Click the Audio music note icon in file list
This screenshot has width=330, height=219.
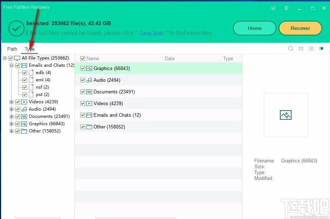point(89,80)
